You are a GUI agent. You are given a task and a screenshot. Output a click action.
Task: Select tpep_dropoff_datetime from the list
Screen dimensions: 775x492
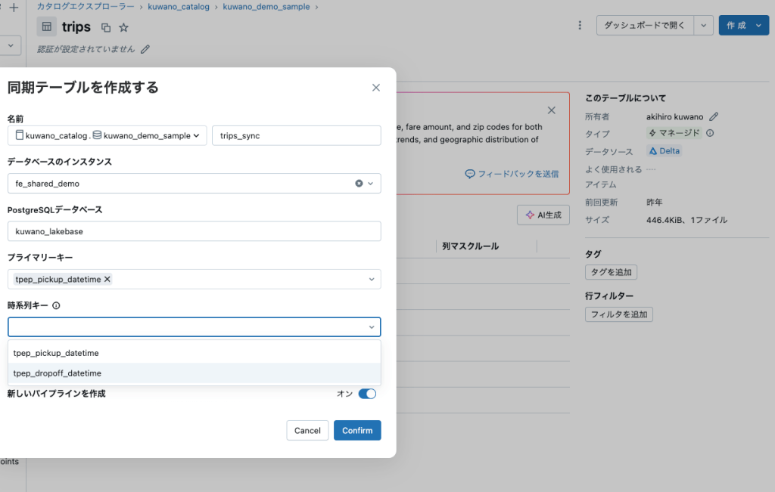(x=58, y=373)
